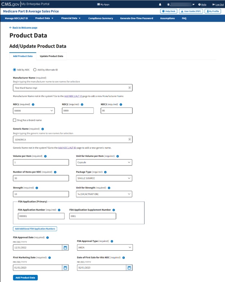225x282 pixels.
Task: Clear the Generic Name field
Action: 130,139
